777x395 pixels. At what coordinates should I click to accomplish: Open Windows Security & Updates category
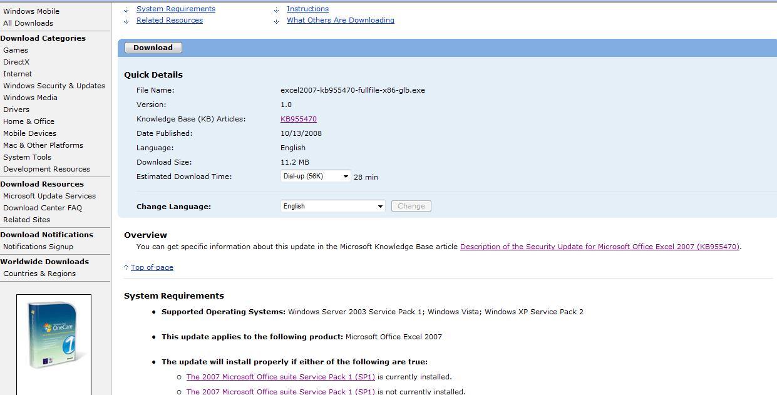coord(54,86)
